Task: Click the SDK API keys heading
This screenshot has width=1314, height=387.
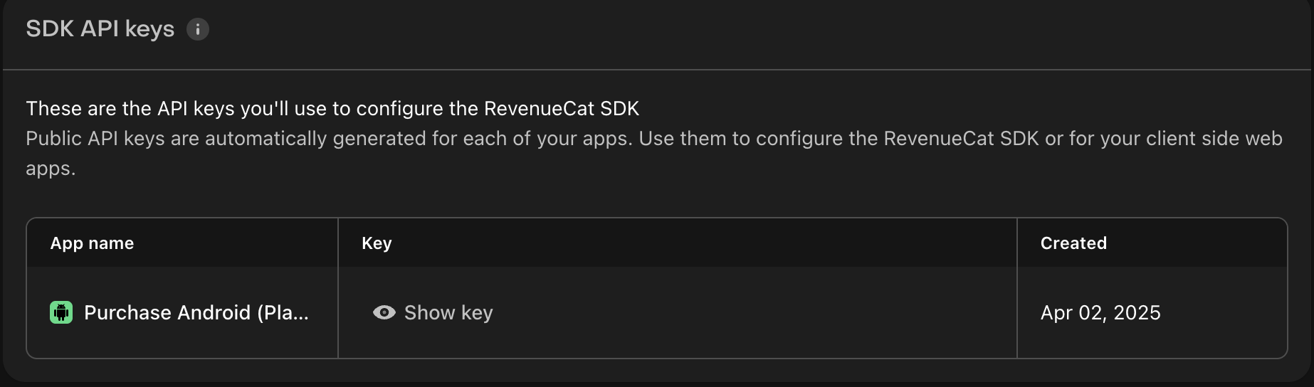Action: tap(100, 29)
